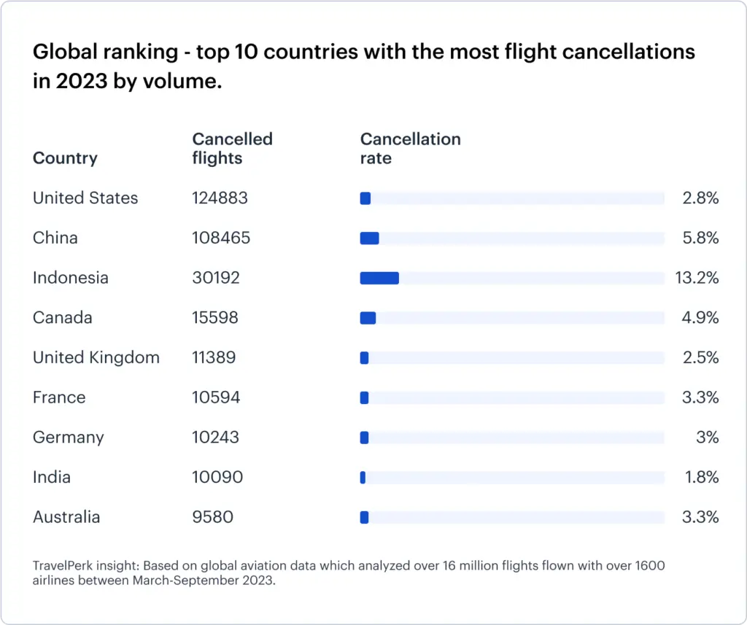Select the United States country label
Screen dimensions: 747x625
(85, 198)
